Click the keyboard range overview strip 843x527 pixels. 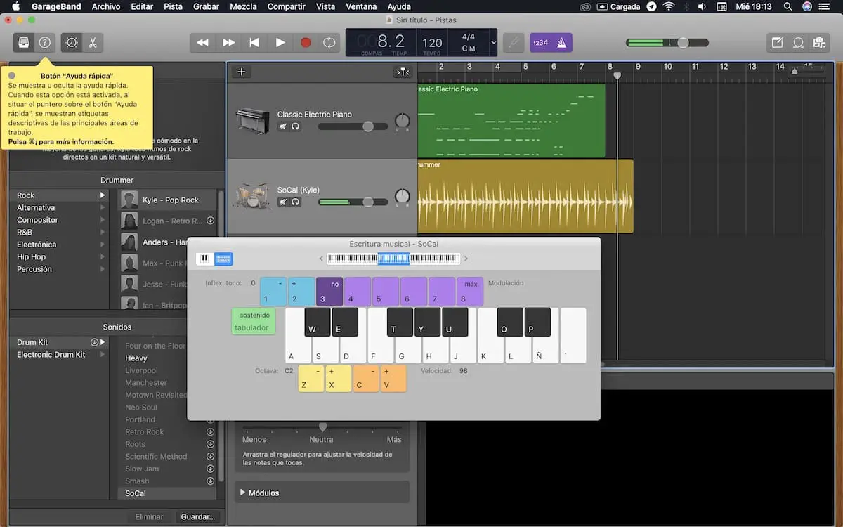pos(393,259)
